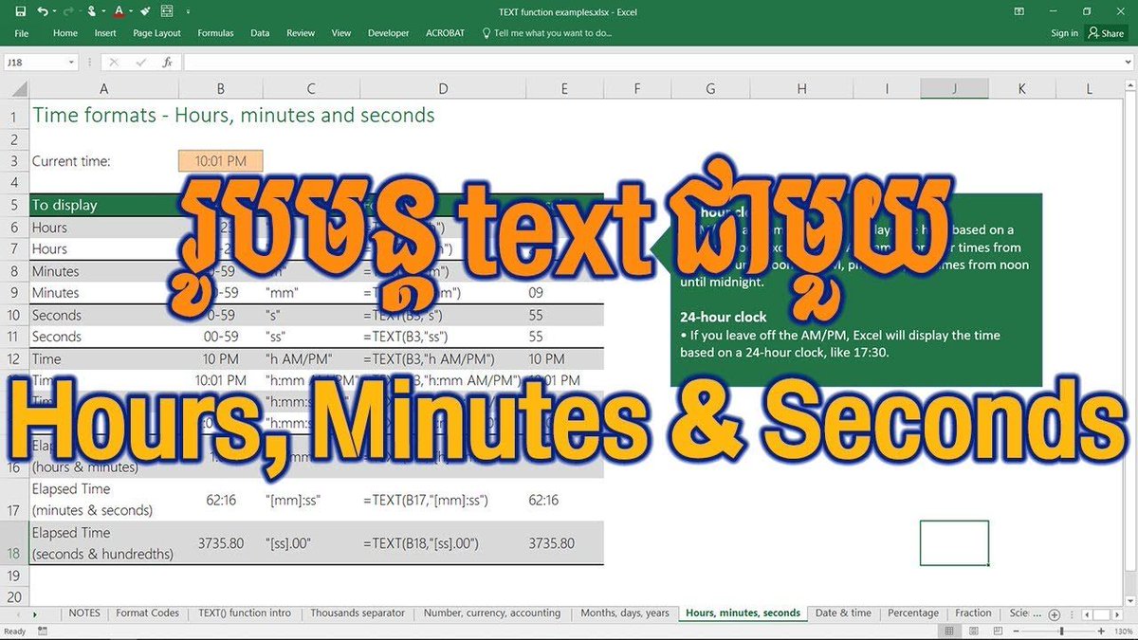This screenshot has height=640, width=1138.
Task: Switch to Page Break Preview view icon
Action: pos(998,631)
